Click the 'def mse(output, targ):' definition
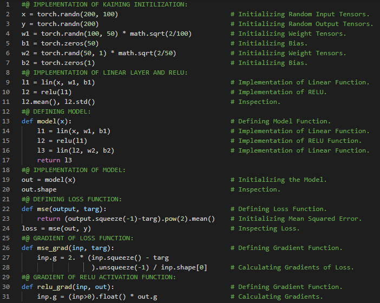Image resolution: width=380 pixels, height=303 pixels. point(64,209)
